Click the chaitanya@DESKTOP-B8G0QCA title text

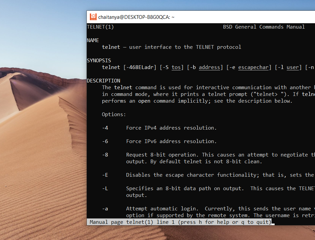(x=136, y=17)
